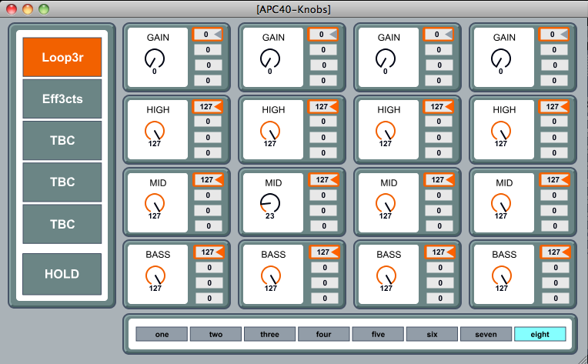
Task: Select the tab labeled seven
Action: pos(486,334)
